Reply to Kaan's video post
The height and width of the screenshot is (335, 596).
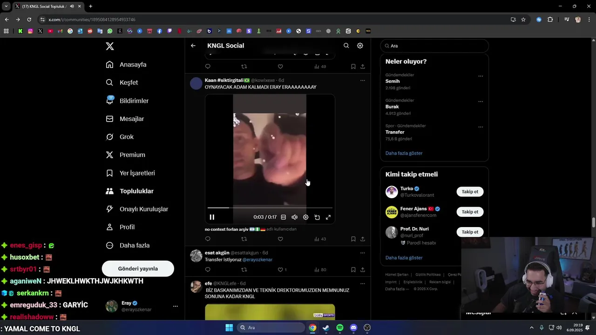pos(208,239)
